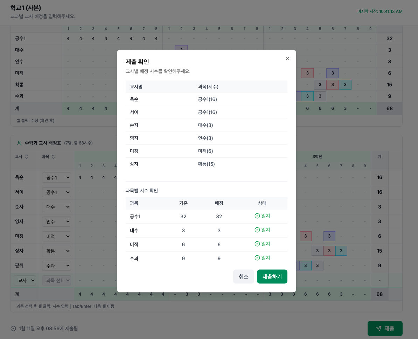
Task: Click the check-circle icon in 공수1 status row
Action: point(257,216)
